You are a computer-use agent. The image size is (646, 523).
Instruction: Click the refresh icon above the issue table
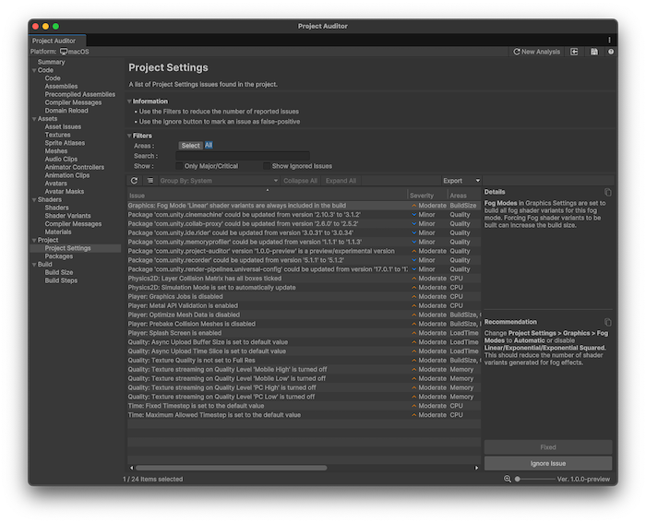[x=135, y=181]
